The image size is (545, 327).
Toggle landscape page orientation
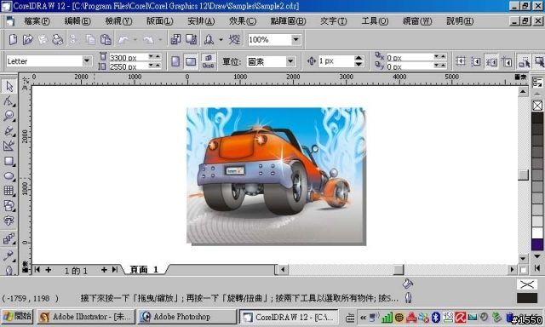(191, 62)
